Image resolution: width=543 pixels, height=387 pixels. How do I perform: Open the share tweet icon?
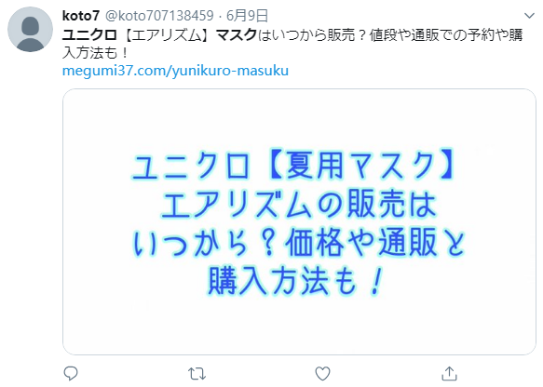point(450,374)
